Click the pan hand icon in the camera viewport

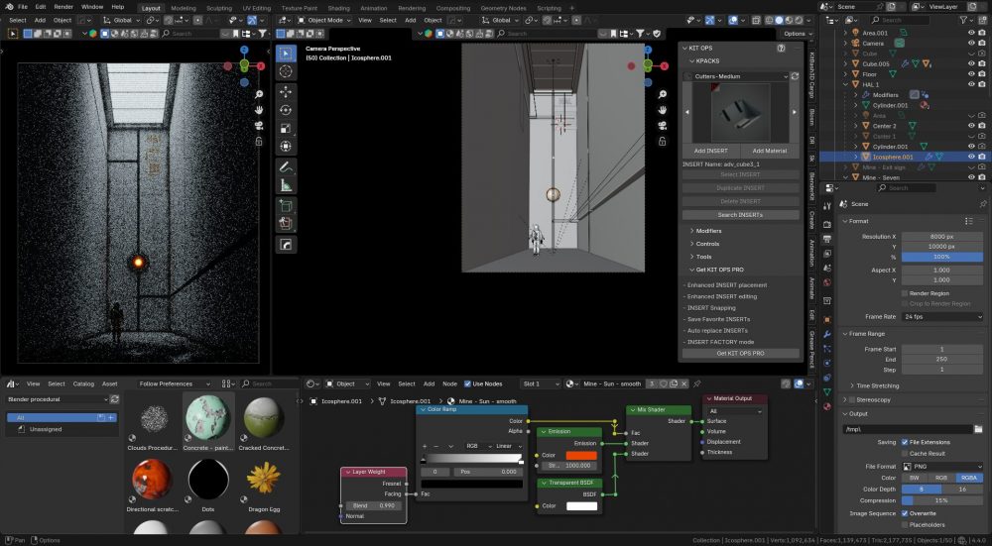662,110
